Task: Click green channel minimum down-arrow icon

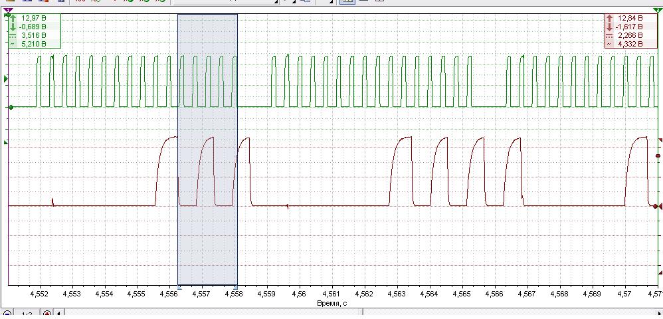Action: point(12,27)
